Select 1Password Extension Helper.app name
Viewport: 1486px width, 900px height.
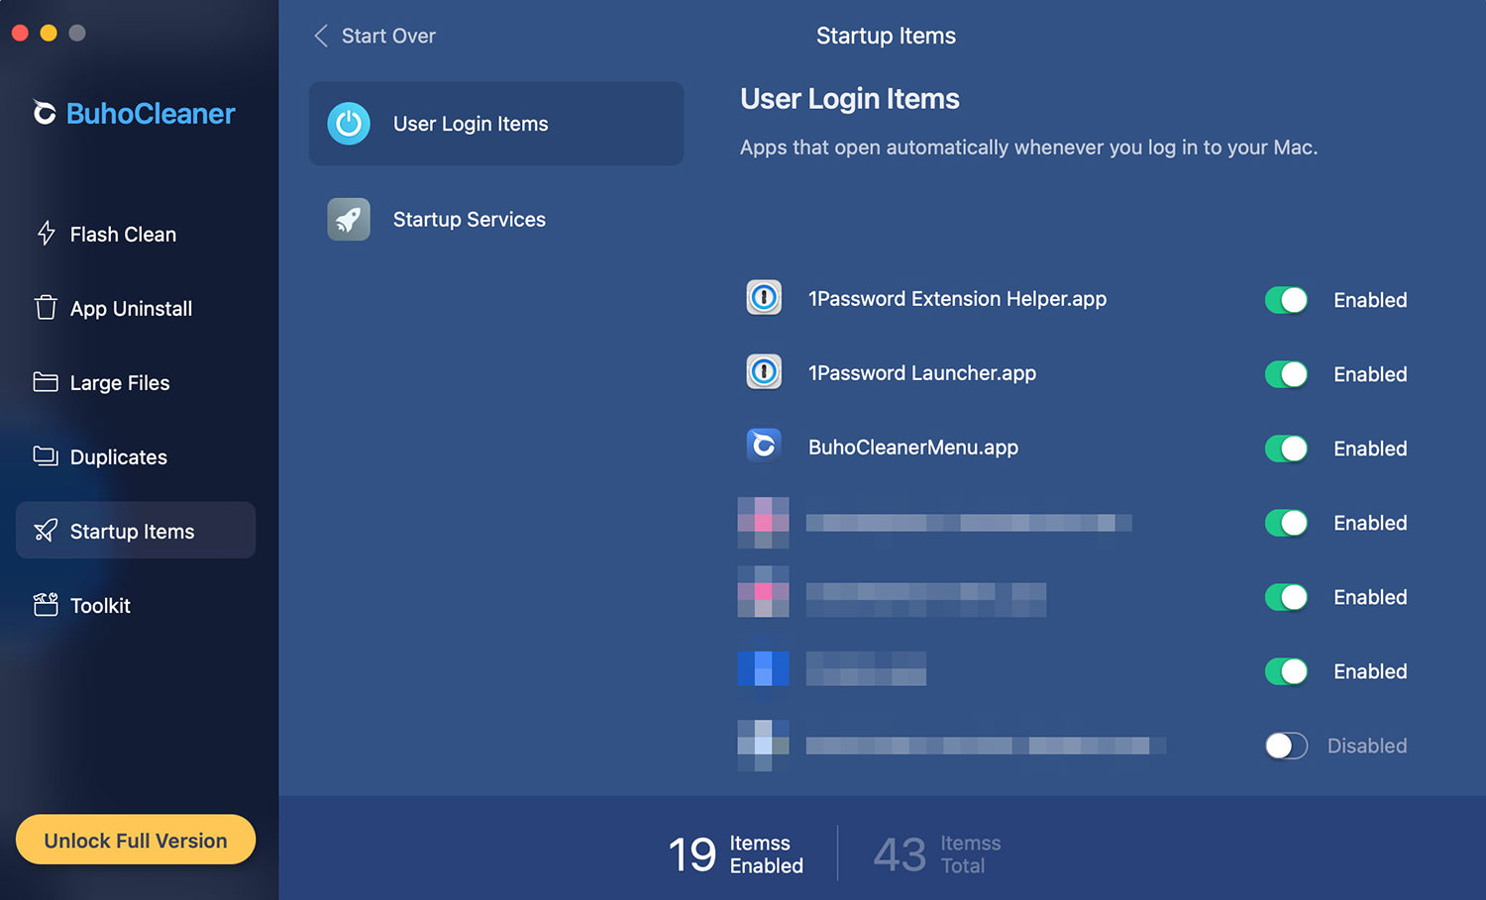(957, 299)
